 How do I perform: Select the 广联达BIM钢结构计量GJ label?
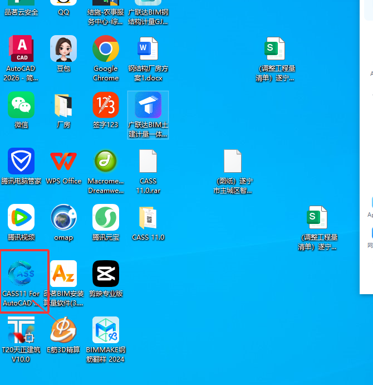(148, 17)
